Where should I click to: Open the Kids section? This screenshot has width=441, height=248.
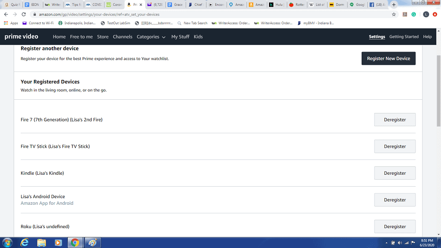198,37
